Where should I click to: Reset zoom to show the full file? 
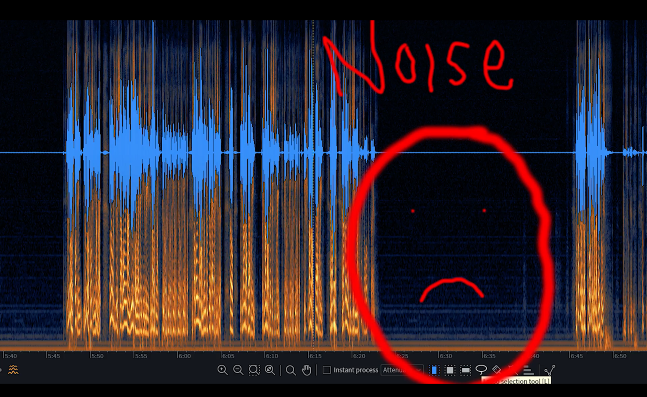(270, 370)
